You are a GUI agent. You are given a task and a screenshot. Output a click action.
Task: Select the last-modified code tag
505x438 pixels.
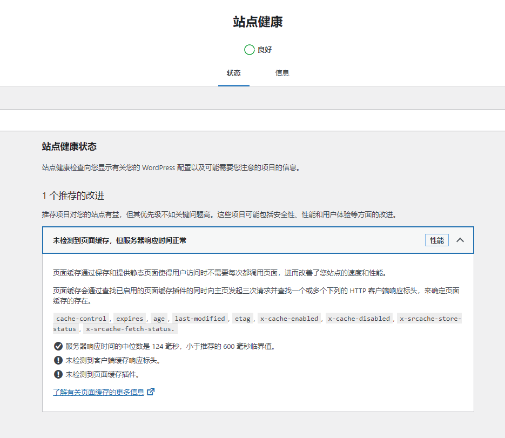click(x=199, y=319)
